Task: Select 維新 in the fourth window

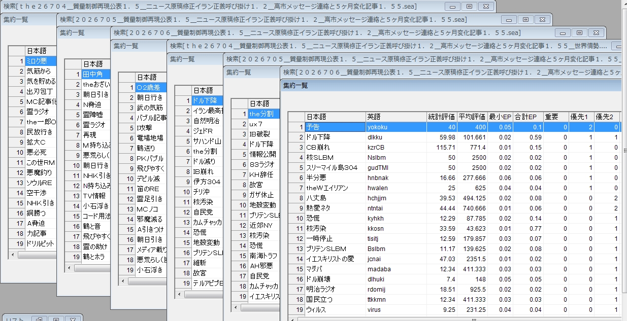Action: [207, 263]
